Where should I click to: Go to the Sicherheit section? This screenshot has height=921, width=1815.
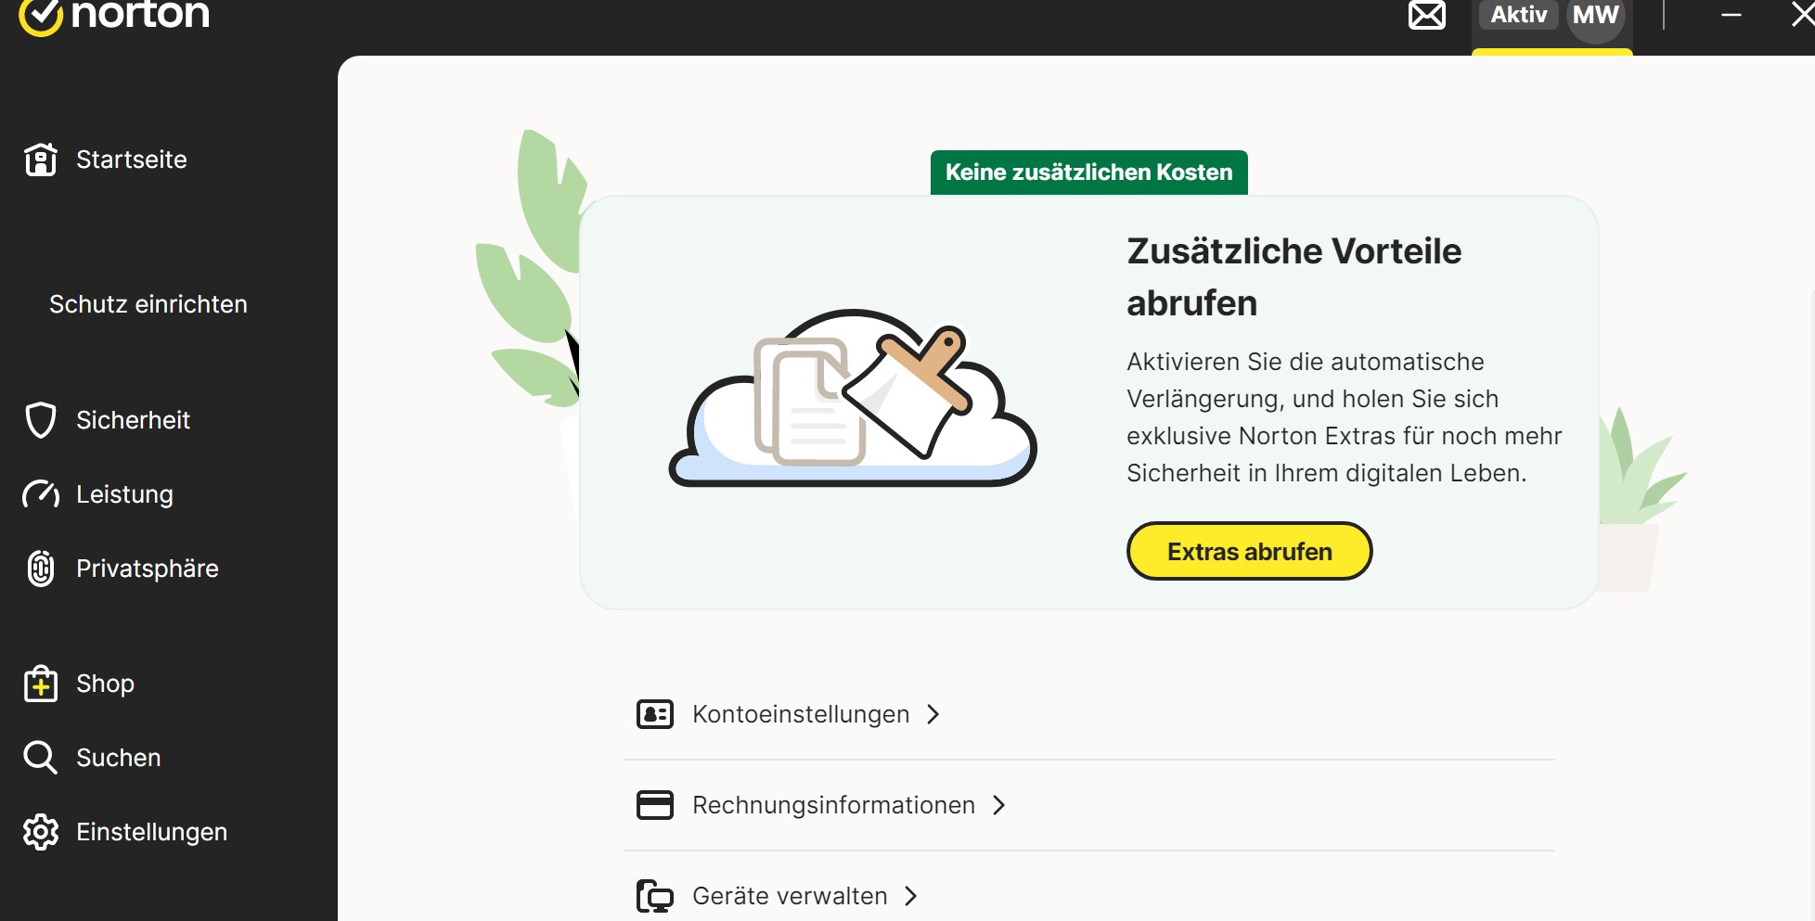133,420
